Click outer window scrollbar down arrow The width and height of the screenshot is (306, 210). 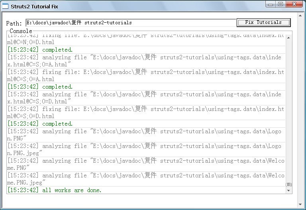pyautogui.click(x=300, y=204)
